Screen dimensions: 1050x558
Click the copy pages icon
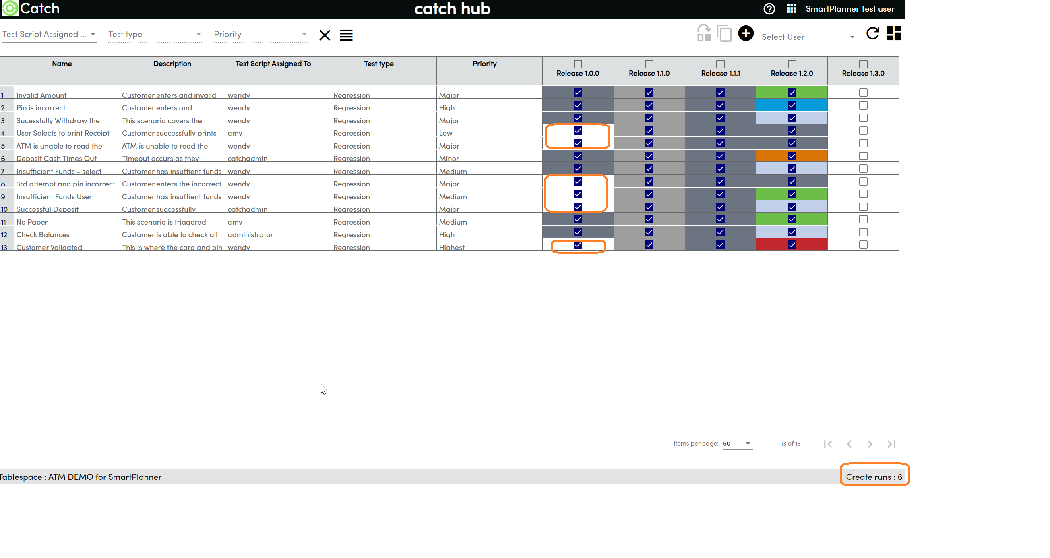[724, 33]
